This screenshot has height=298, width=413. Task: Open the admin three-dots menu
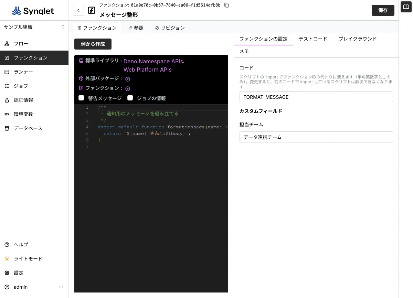[61, 287]
